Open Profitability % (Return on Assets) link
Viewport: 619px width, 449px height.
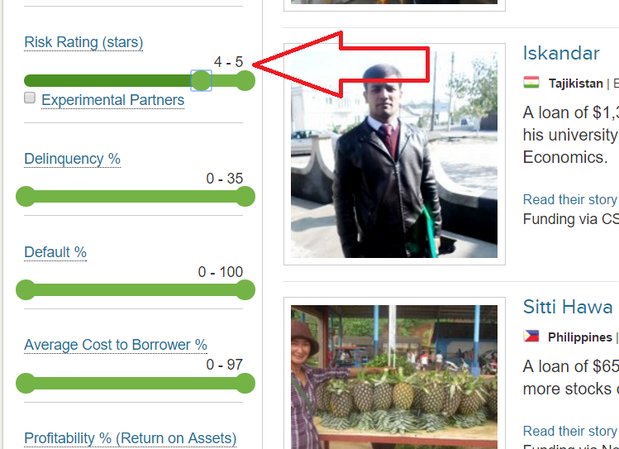pos(131,438)
